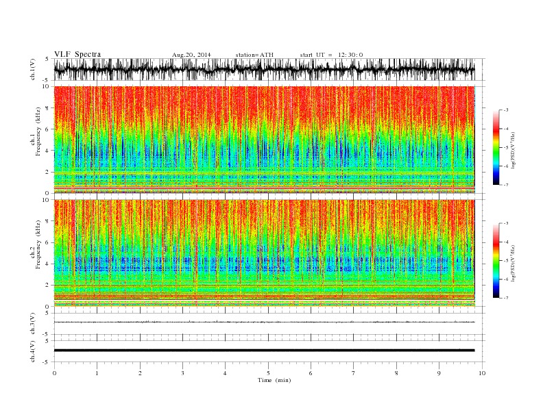543x419 pixels.
Task: Click the "3" tick label on Time axis
Action: pyautogui.click(x=183, y=373)
